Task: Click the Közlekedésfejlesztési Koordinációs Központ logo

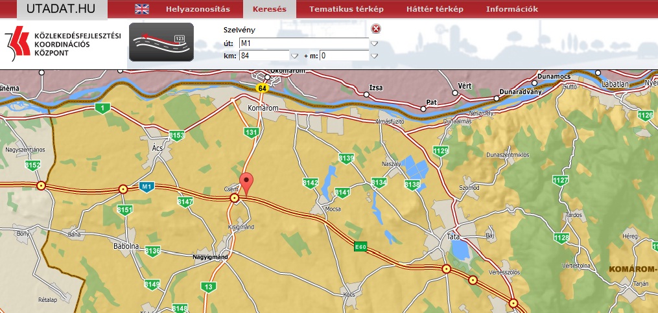Action: [63, 43]
